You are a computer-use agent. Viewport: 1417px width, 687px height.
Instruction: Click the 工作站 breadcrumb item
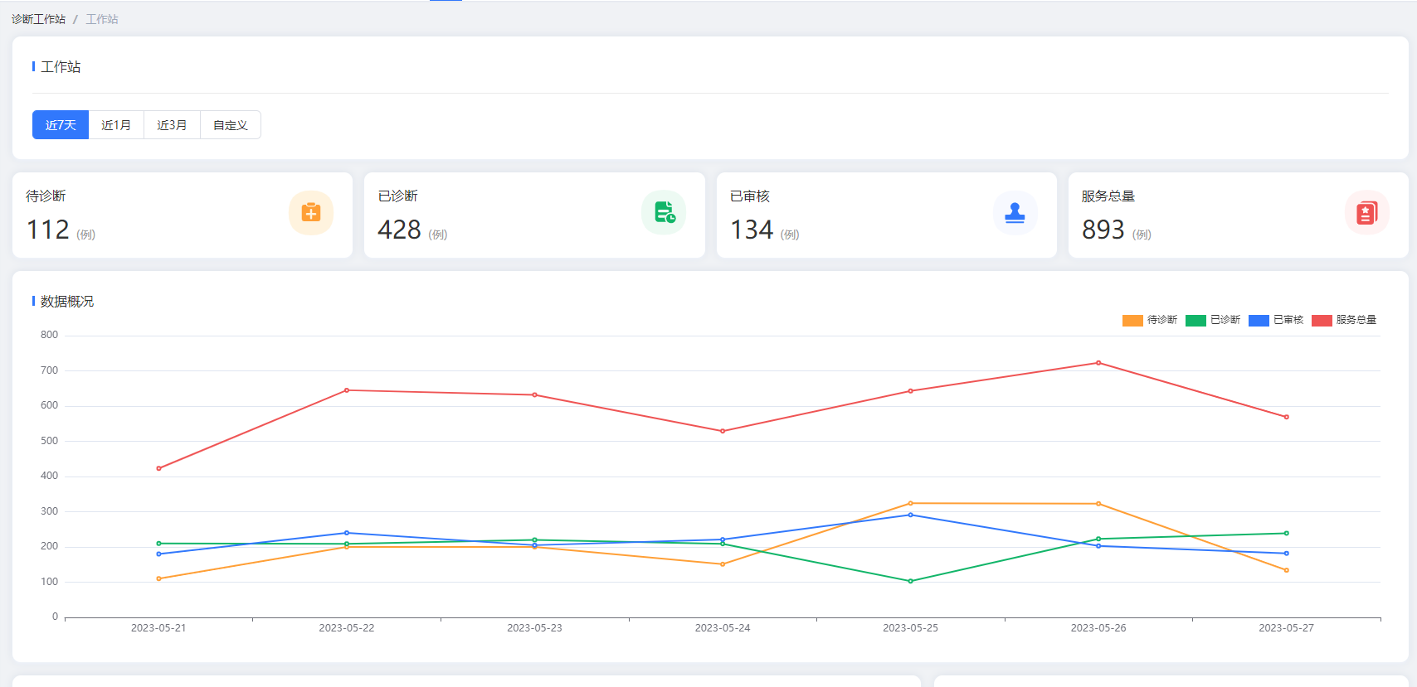tap(102, 19)
